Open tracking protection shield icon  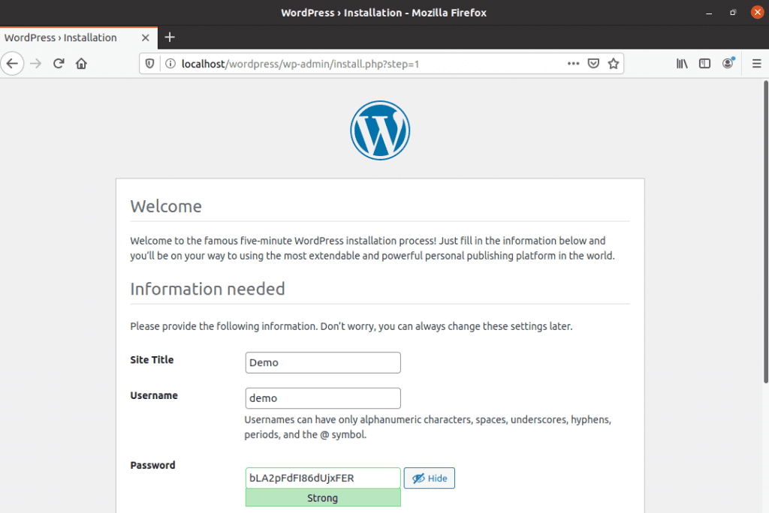tap(150, 64)
